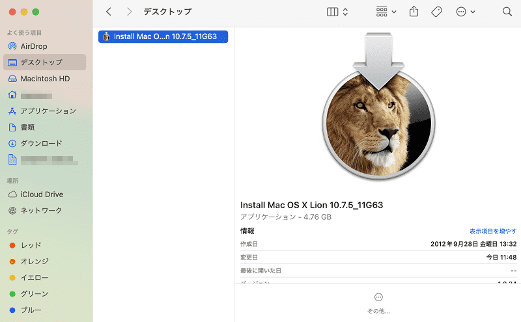
Task: Click the 最後に開いた日 label
Action: tap(261, 271)
